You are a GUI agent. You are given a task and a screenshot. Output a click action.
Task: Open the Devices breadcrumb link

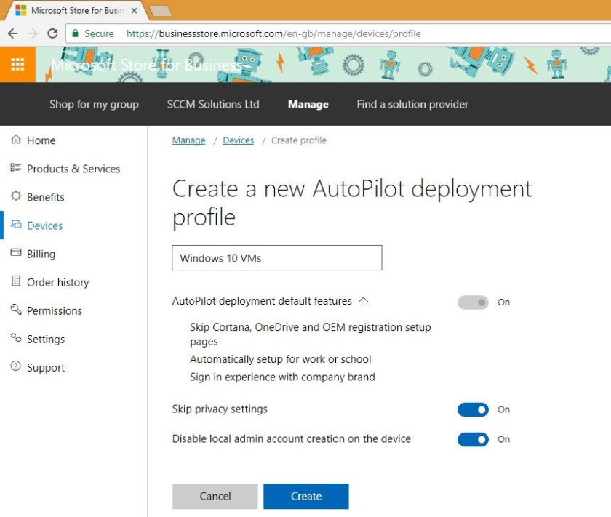[238, 140]
